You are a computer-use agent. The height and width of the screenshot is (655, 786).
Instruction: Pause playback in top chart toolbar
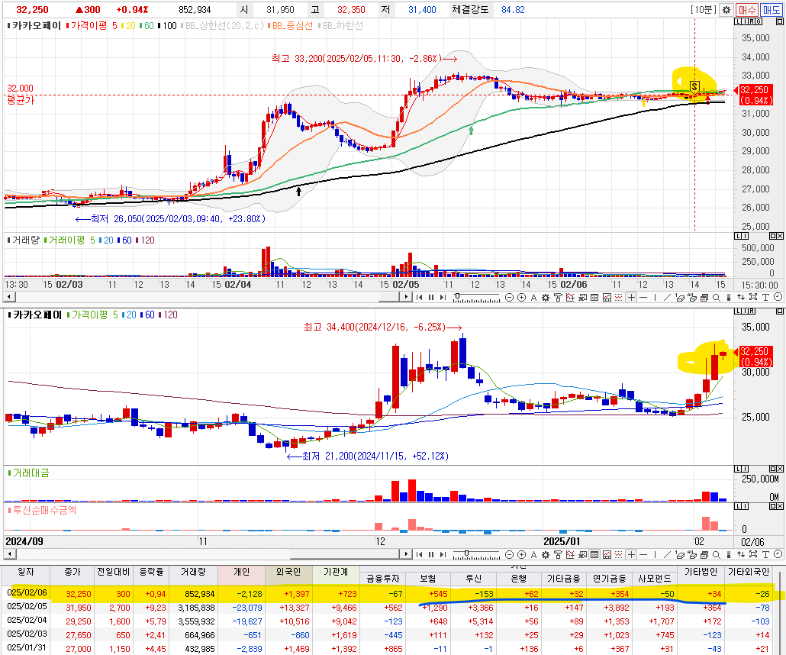click(x=430, y=298)
